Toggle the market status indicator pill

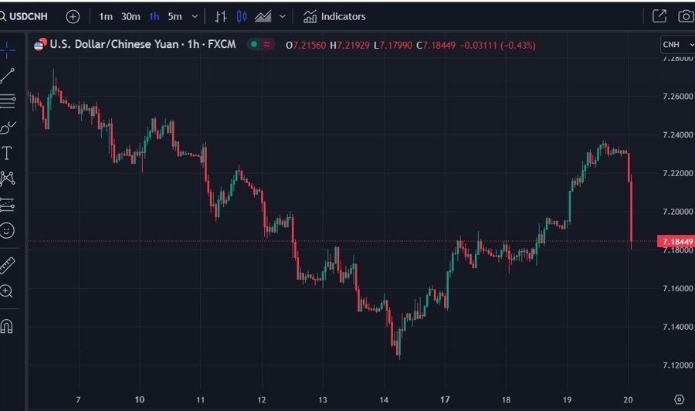click(x=261, y=45)
